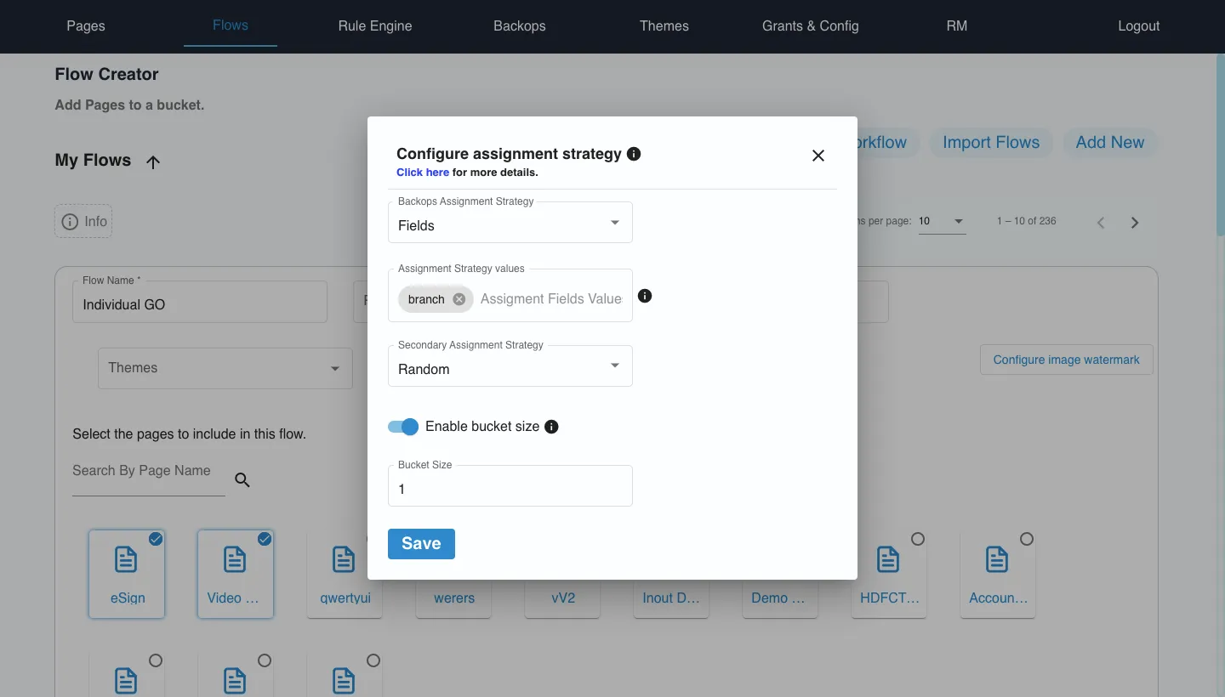This screenshot has width=1225, height=697.
Task: Change items per page dropdown
Action: click(x=943, y=221)
